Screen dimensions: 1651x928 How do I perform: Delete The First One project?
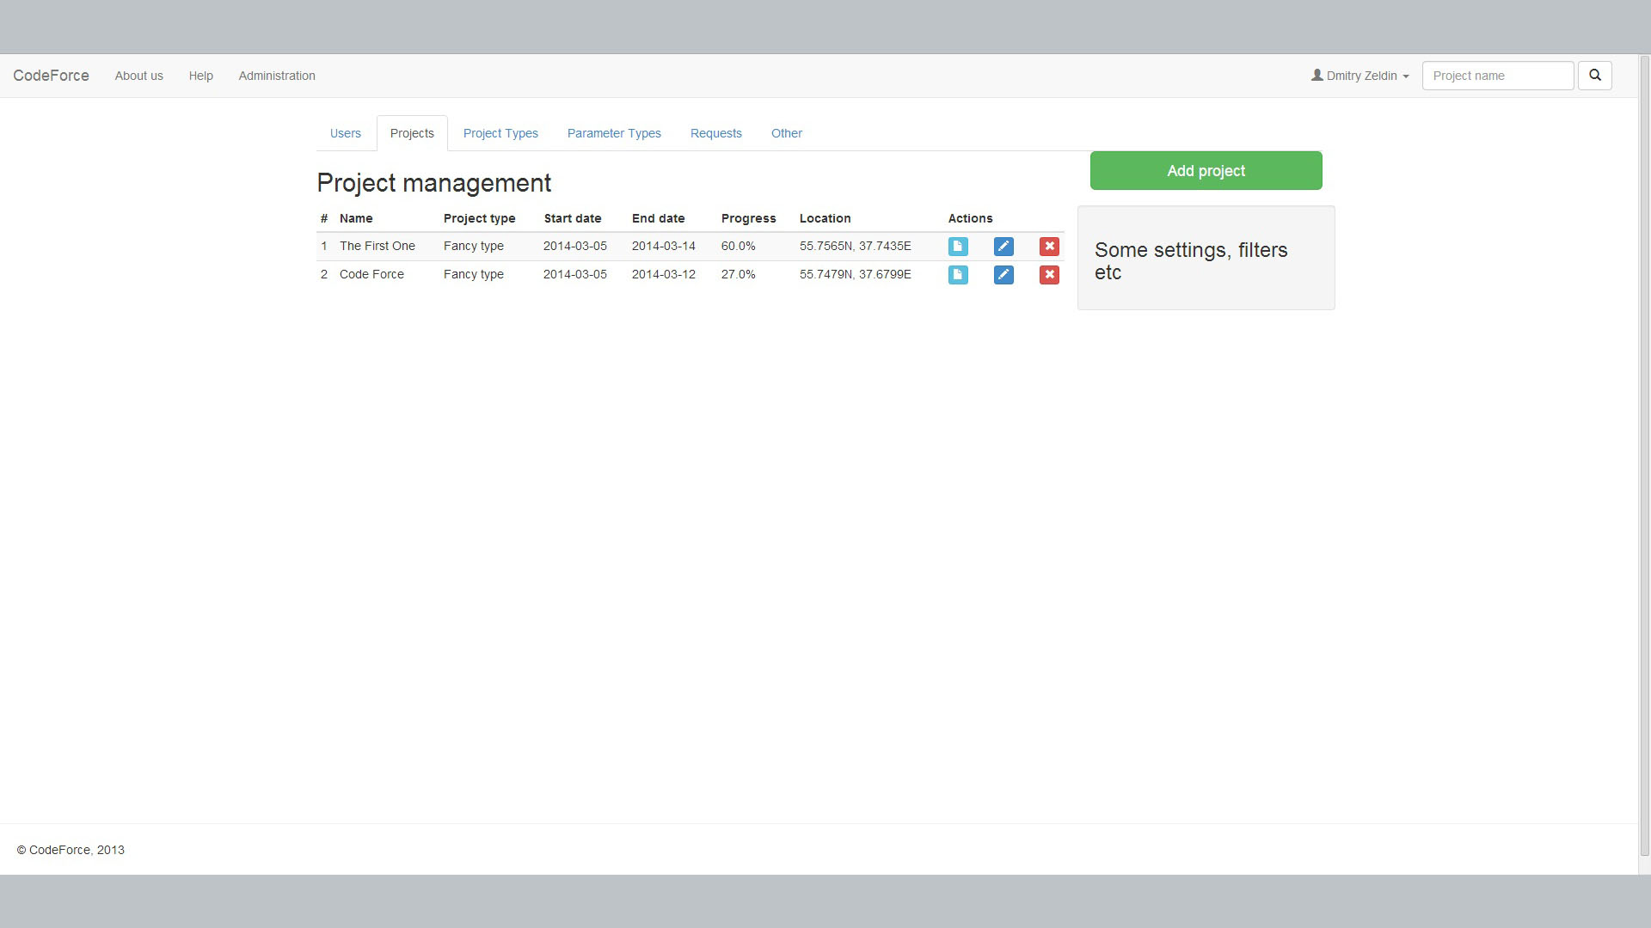tap(1049, 247)
